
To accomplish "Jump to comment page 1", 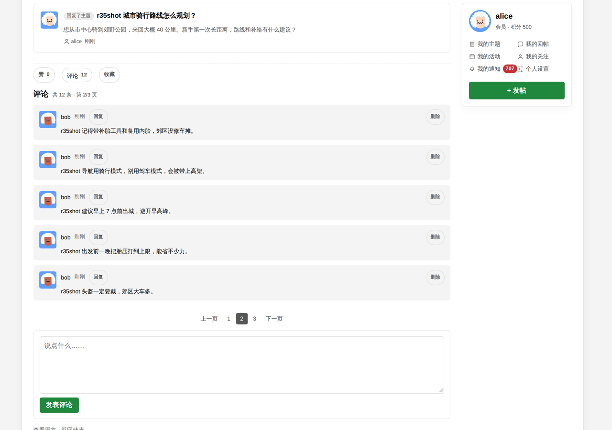I will (x=229, y=319).
